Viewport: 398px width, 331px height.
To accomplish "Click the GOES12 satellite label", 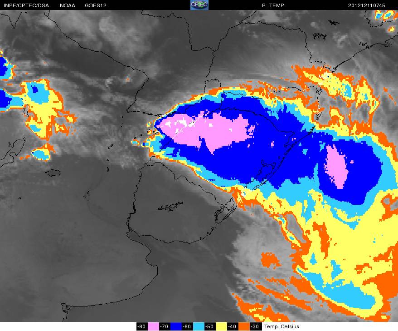I will pyautogui.click(x=96, y=5).
